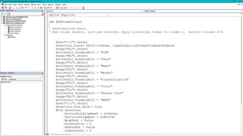Click the Break pause toolbar icon
243x136 pixels.
click(35, 8)
